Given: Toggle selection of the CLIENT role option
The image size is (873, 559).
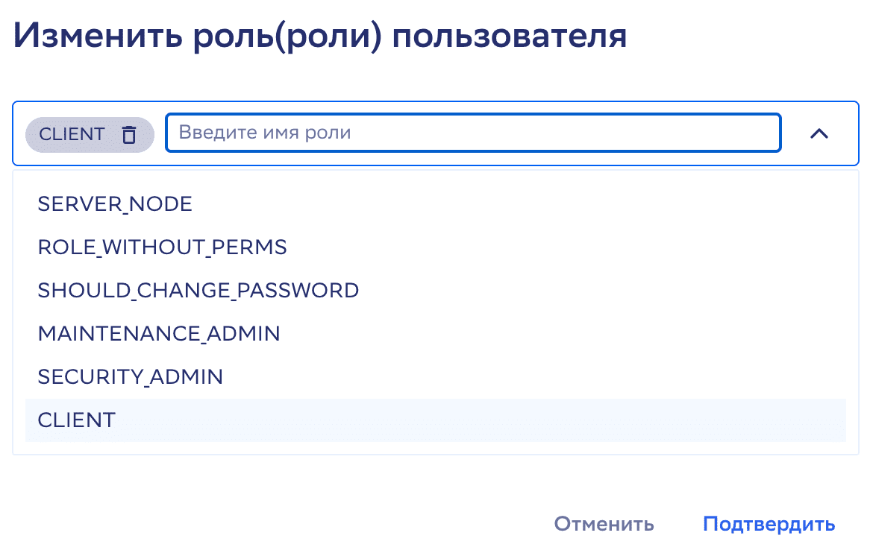Looking at the screenshot, I should coord(77,420).
